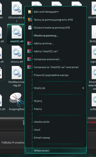Click the AVG shredder icon beside Zniszcz trwale
This screenshot has width=96, height=157.
tap(30, 28)
